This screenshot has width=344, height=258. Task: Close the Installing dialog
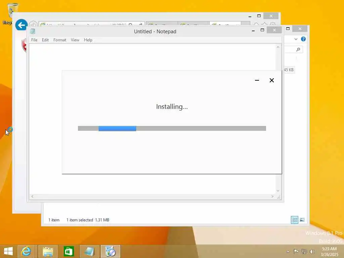click(271, 80)
